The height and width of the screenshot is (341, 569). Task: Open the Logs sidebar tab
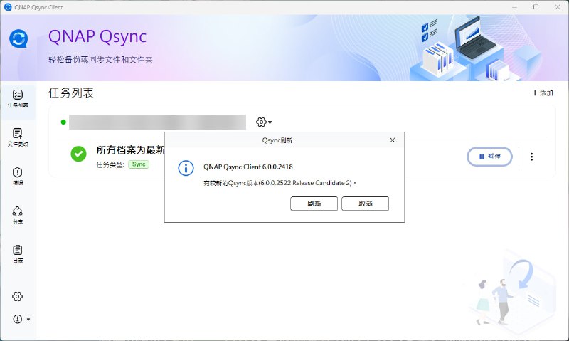click(x=18, y=254)
